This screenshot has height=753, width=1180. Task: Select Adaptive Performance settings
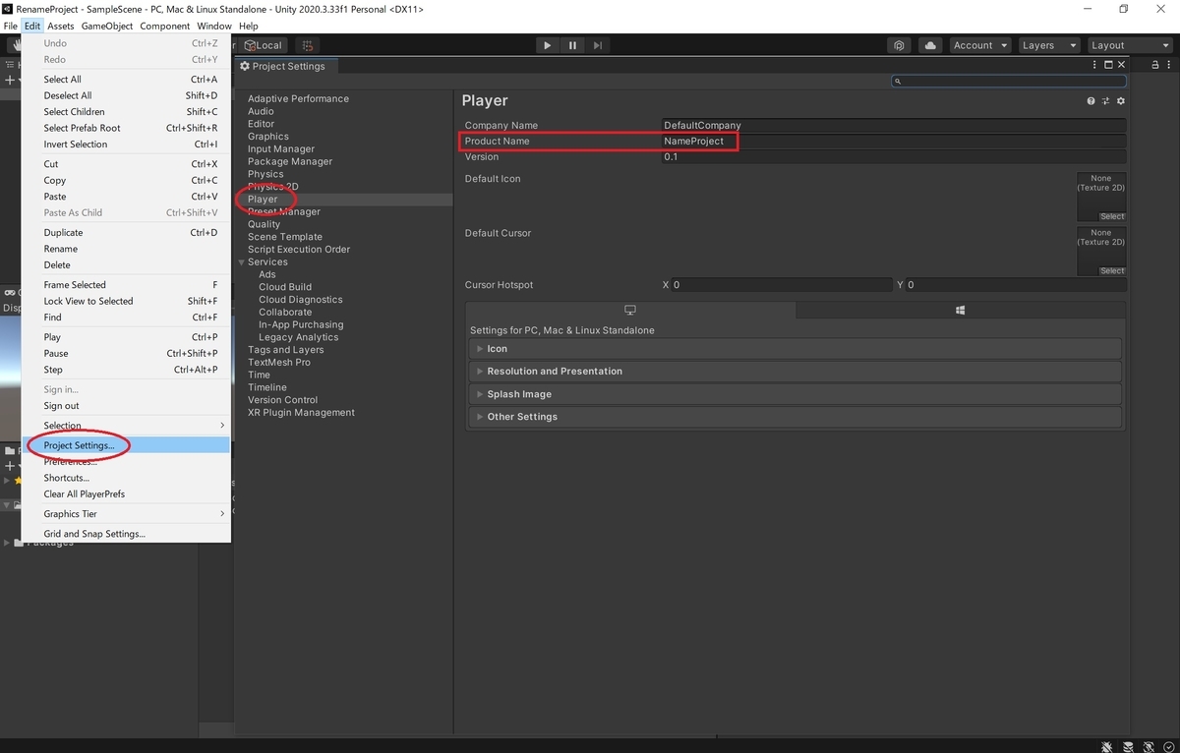[298, 98]
